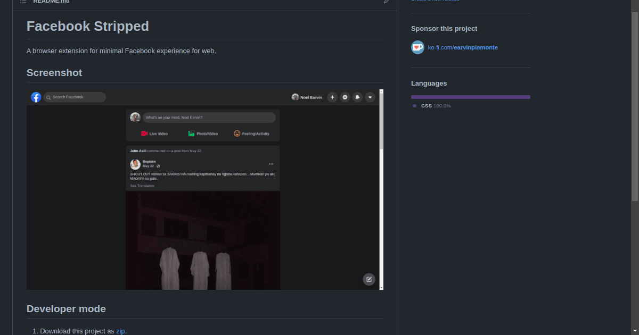Open the account dropdown caret

coord(370,97)
